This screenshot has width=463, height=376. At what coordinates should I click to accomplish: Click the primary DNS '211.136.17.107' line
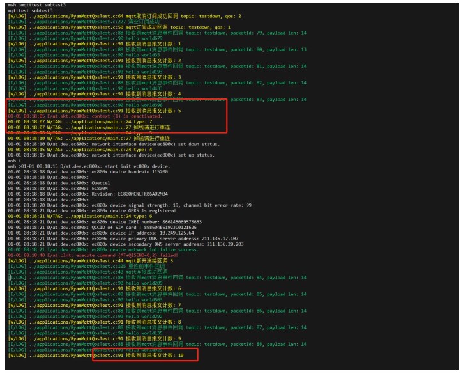123,239
